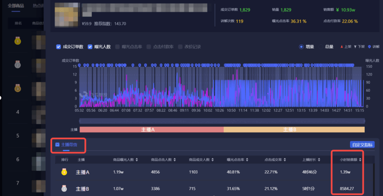Click the sort icon beside 上播时长
This screenshot has height=196, width=383.
pos(320,160)
